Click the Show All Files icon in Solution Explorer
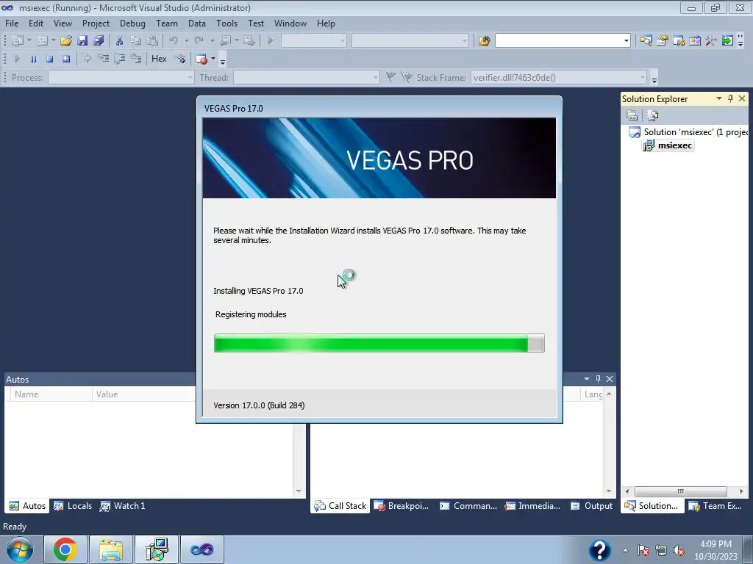 [653, 115]
